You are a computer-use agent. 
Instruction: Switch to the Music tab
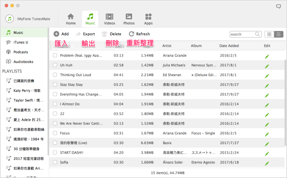tap(90, 19)
